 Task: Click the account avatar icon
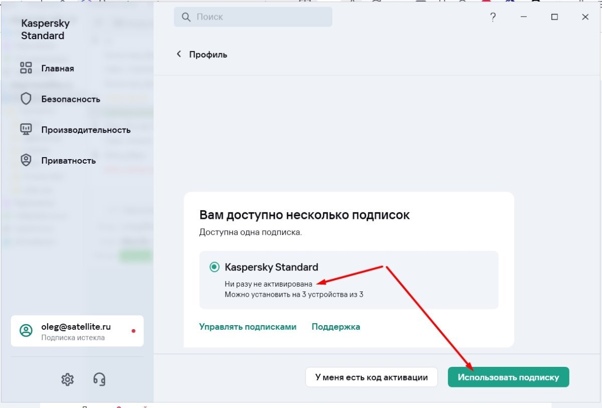pyautogui.click(x=26, y=330)
